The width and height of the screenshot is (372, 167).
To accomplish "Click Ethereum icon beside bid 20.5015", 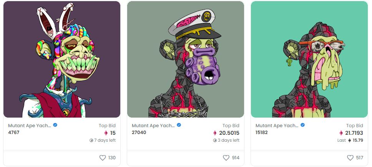I will pyautogui.click(x=215, y=133).
